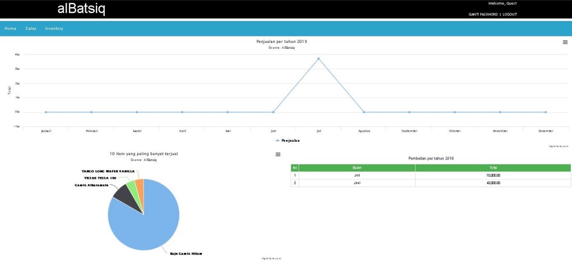
Task: Open the line chart context menu icon
Action: [565, 42]
